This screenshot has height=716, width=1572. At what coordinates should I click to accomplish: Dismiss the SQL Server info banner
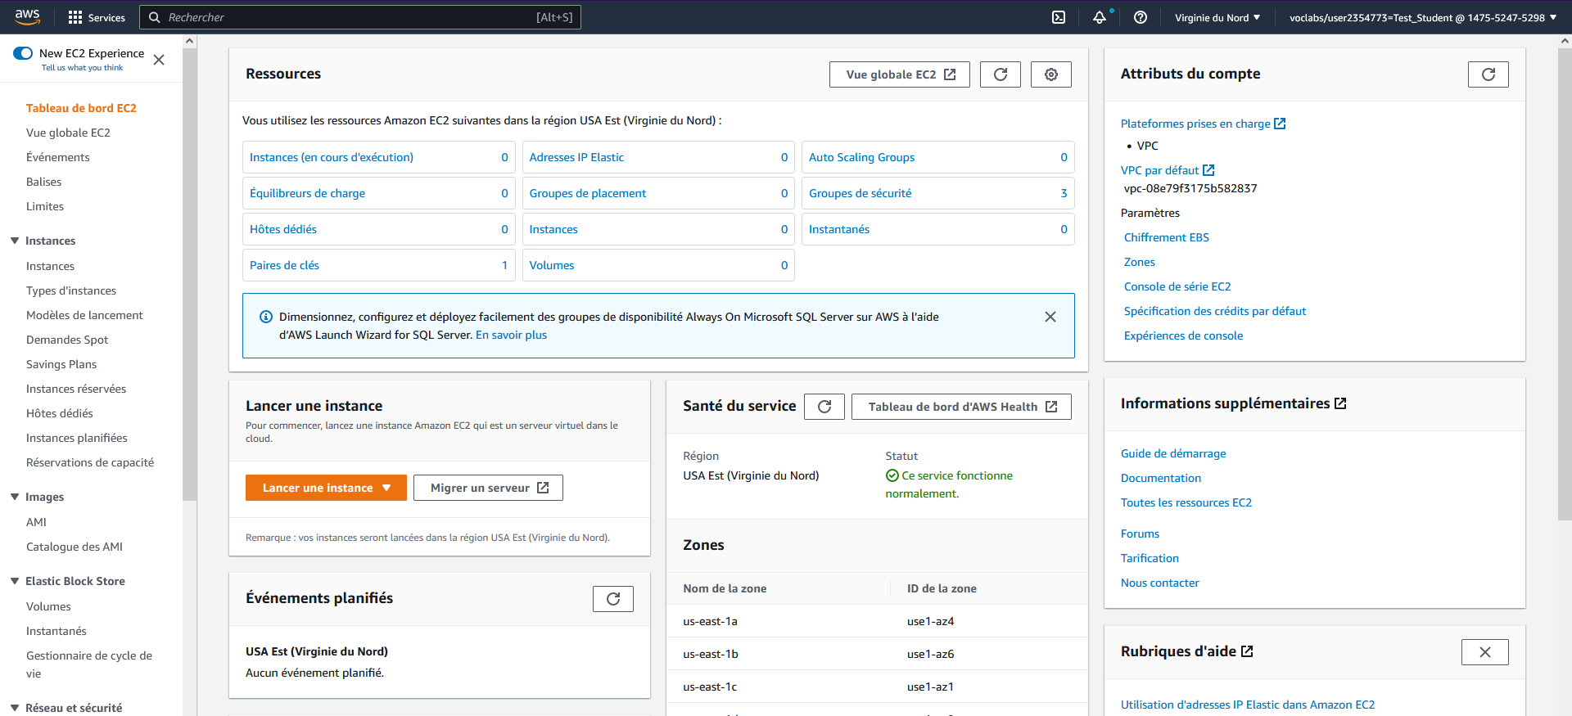coord(1050,317)
